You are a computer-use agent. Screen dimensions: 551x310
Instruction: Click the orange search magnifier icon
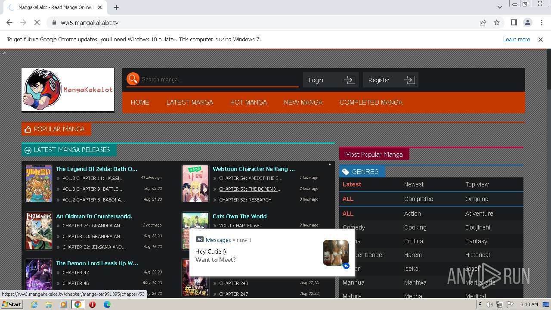pos(133,79)
